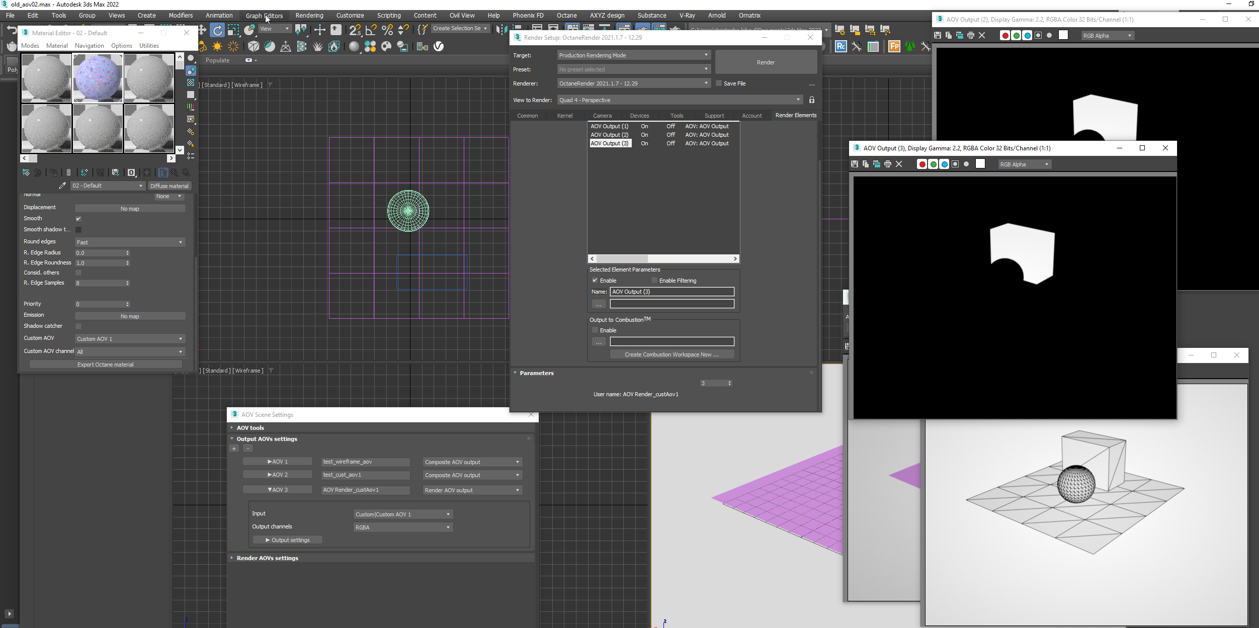Check Enable Filtering option
This screenshot has width=1259, height=628.
coord(654,281)
